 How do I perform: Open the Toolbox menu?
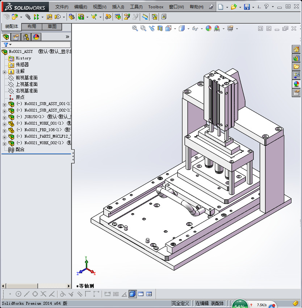tap(156, 7)
